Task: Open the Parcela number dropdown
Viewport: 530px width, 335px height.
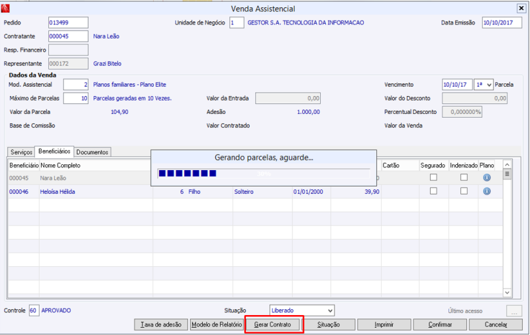Action: coord(484,85)
